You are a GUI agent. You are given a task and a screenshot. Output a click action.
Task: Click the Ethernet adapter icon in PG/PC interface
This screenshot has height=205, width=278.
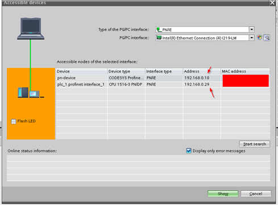click(x=159, y=38)
